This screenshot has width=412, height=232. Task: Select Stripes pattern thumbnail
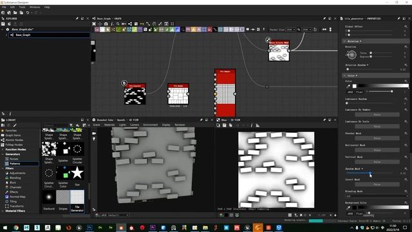[63, 197]
